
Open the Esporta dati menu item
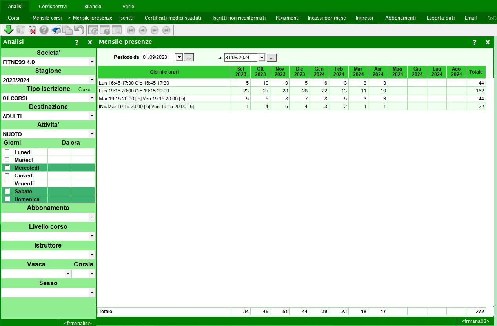441,18
